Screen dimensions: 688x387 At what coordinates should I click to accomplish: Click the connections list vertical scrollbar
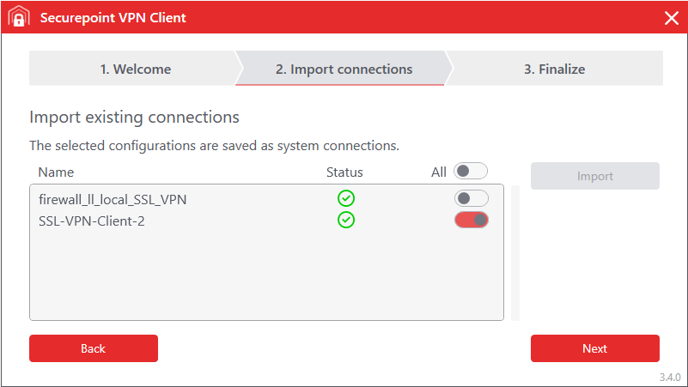(515, 252)
